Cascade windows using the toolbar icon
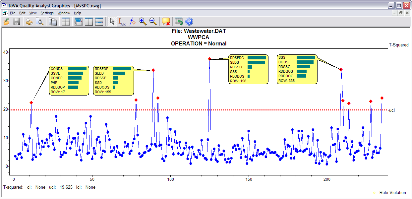This screenshot has height=199, width=412. click(x=79, y=22)
